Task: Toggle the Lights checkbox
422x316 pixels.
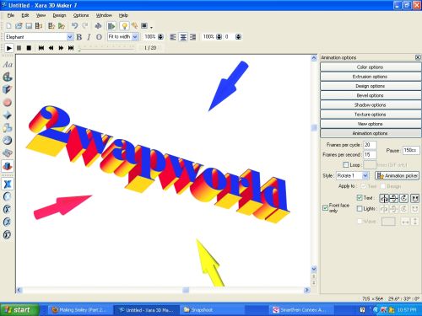Action: pyautogui.click(x=360, y=209)
